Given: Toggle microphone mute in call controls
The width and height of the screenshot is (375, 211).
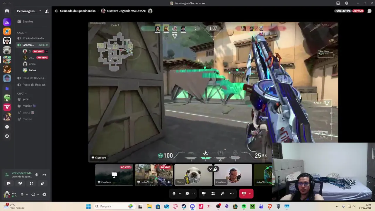Looking at the screenshot, I should [174, 193].
